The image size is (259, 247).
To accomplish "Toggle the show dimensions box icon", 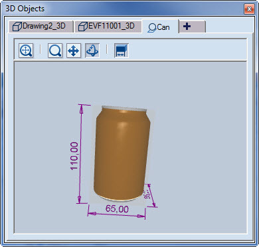I will 122,50.
